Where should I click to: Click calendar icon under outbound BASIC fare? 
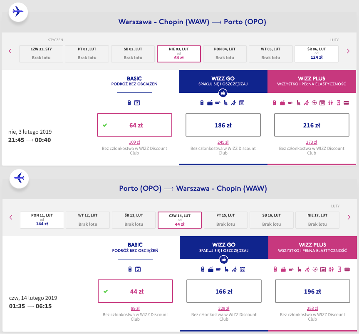click(137, 103)
